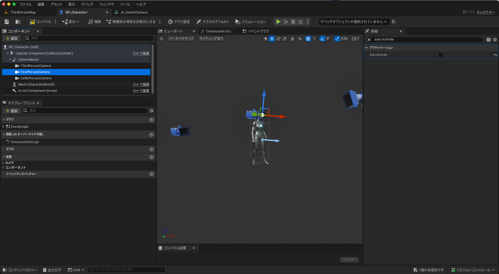Click the Play button to run the game
This screenshot has width=499, height=274.
(278, 22)
